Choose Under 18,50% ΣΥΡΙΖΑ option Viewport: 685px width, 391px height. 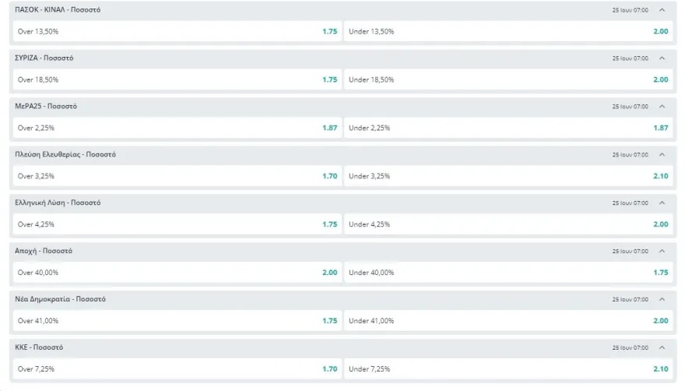point(508,79)
